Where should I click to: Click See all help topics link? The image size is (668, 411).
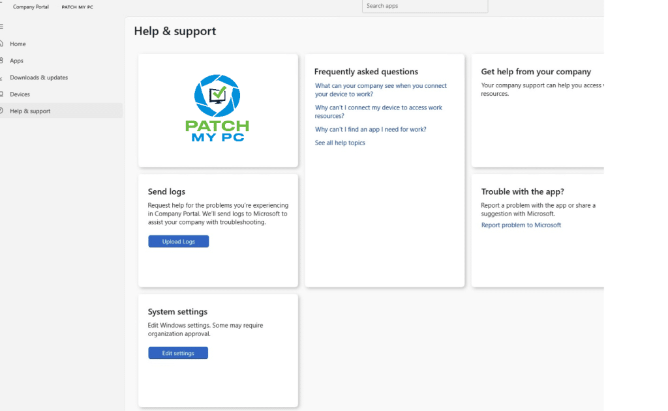point(340,143)
